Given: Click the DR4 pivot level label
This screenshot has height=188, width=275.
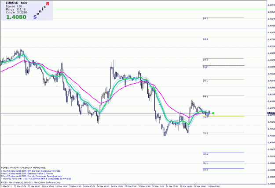Looking at the screenshot, I should tap(205, 39).
